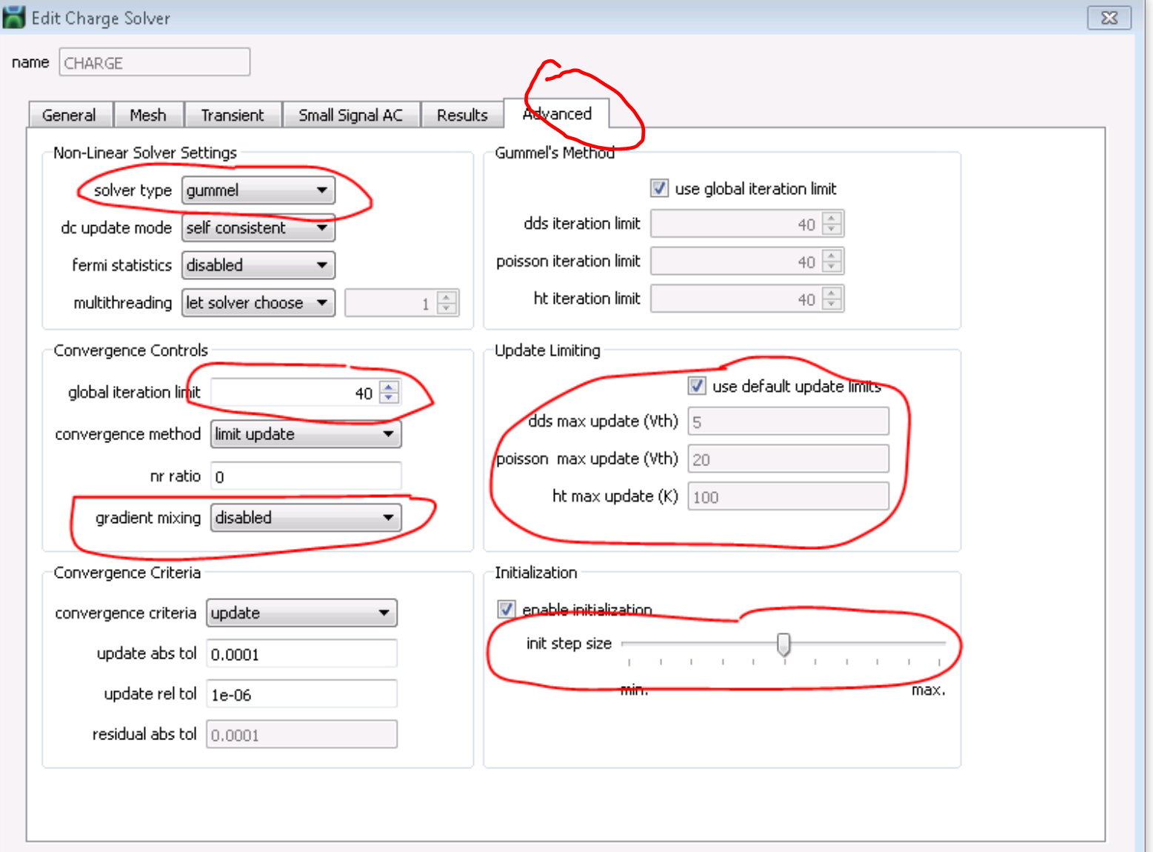Open the multithreading dropdown
Screen dimensions: 1153x852
click(258, 302)
